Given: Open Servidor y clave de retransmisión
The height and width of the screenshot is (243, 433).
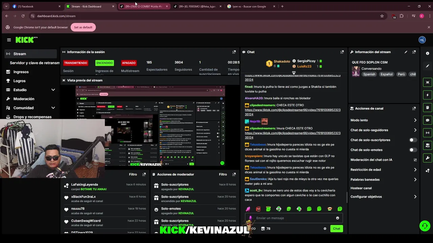Looking at the screenshot, I should click(35, 63).
